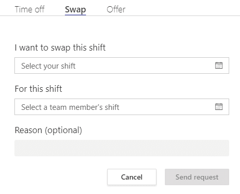Focus the Reason (optional) text box
240x194 pixels.
point(122,148)
